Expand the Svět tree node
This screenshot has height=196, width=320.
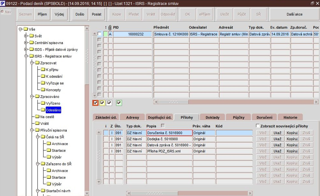[x=26, y=36]
